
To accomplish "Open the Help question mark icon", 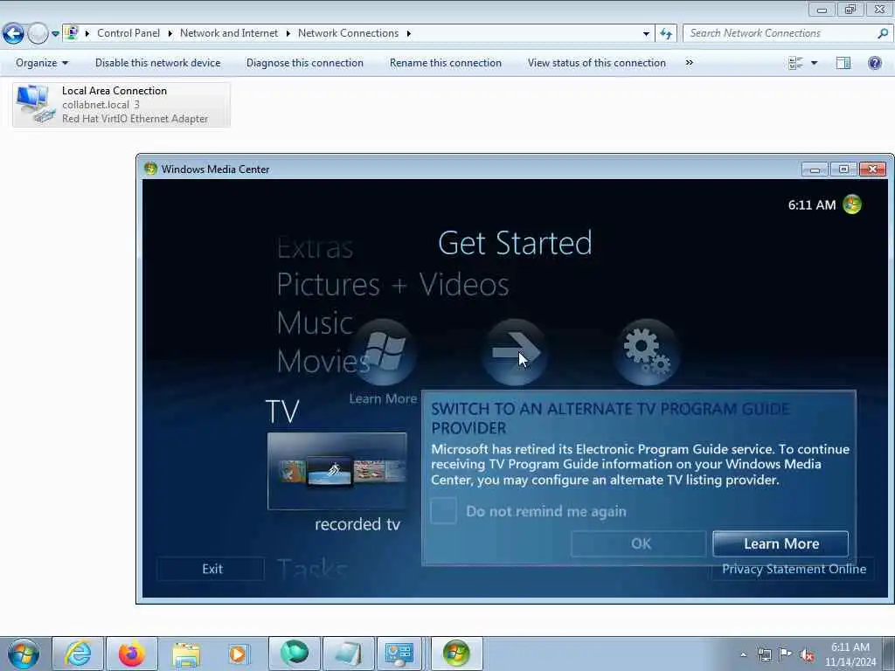I will [x=874, y=63].
